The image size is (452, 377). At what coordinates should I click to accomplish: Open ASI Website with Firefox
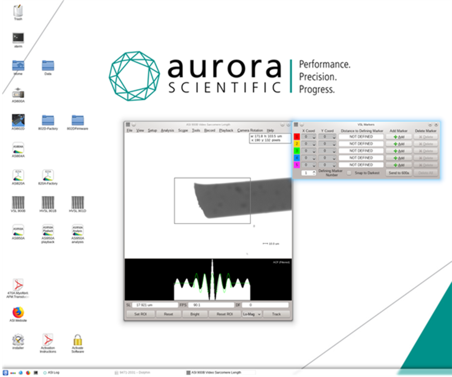(18, 312)
